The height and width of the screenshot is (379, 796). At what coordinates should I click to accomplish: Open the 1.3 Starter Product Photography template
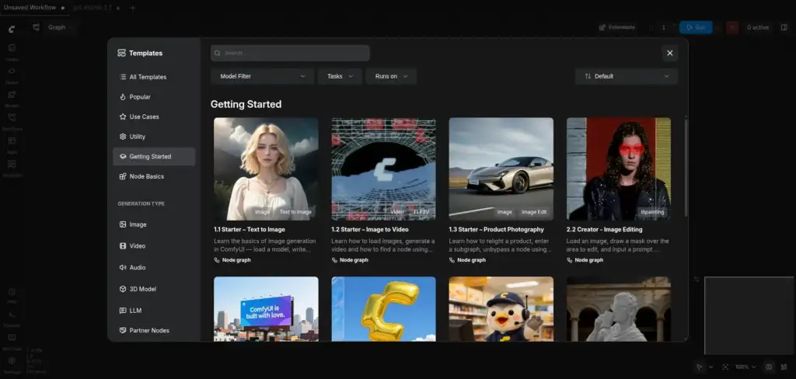click(x=501, y=190)
